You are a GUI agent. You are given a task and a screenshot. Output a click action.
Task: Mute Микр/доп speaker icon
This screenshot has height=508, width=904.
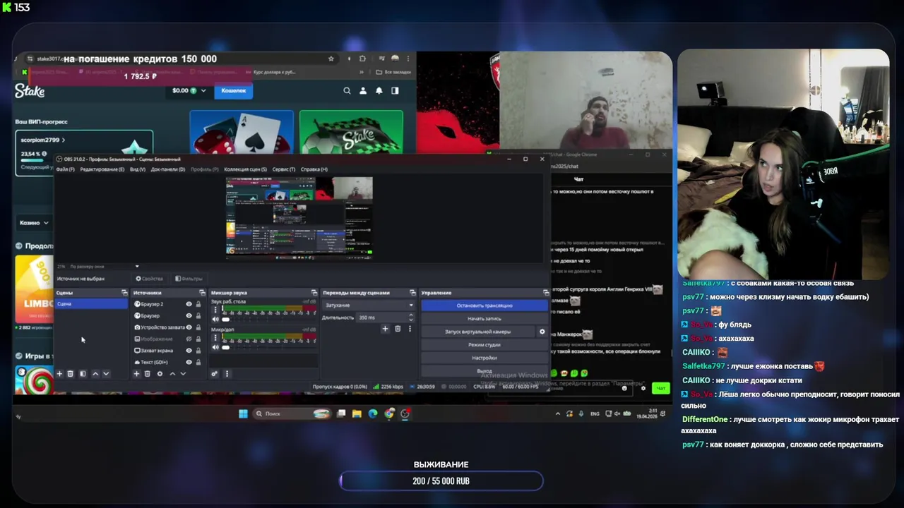(x=215, y=347)
